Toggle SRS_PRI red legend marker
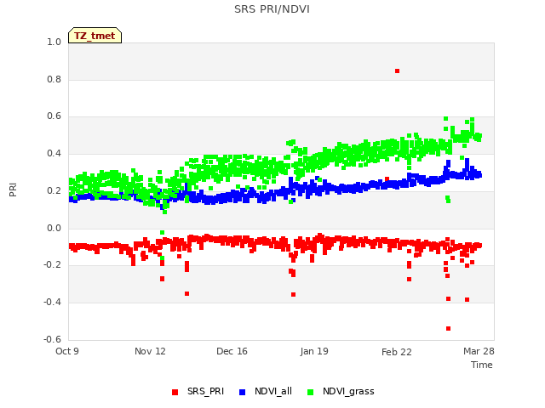The height and width of the screenshot is (408, 545). pos(175,392)
